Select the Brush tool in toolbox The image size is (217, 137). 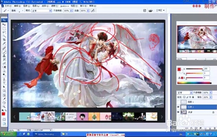tap(4, 52)
